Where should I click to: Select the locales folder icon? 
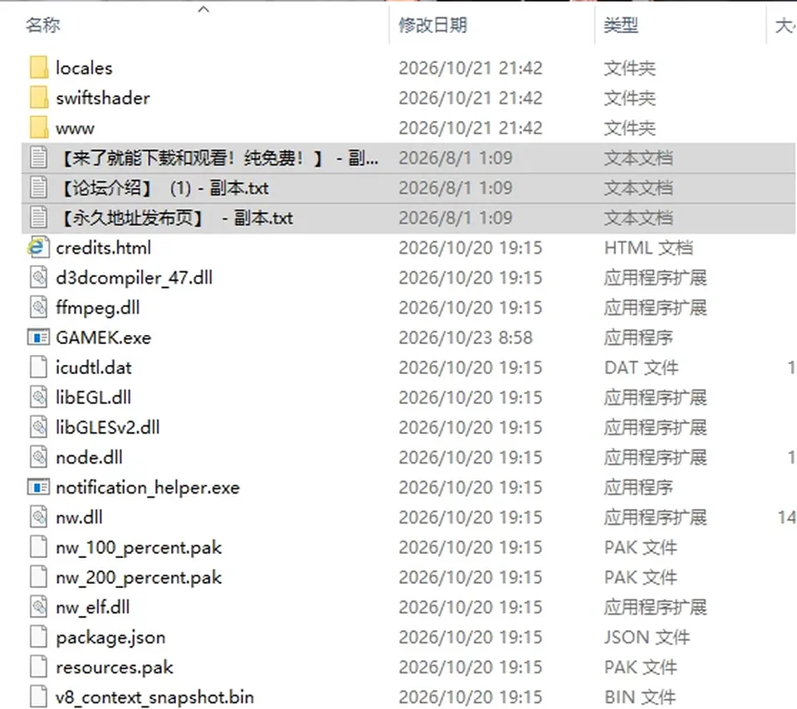pos(39,67)
